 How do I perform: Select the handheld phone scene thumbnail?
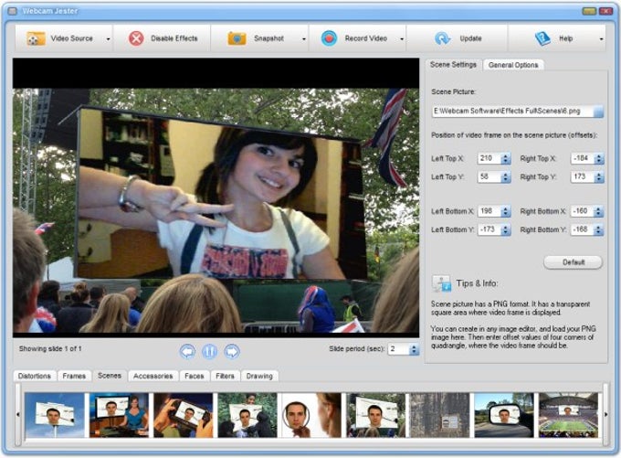point(183,415)
